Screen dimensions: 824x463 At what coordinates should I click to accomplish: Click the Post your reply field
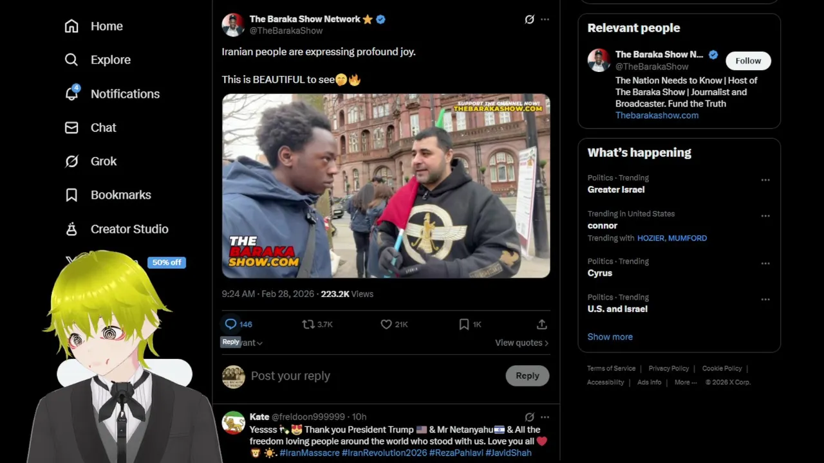click(373, 376)
